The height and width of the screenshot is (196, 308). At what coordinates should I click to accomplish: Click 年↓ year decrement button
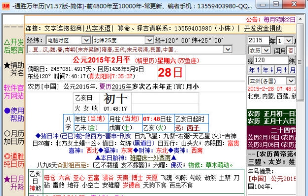[268, 70]
